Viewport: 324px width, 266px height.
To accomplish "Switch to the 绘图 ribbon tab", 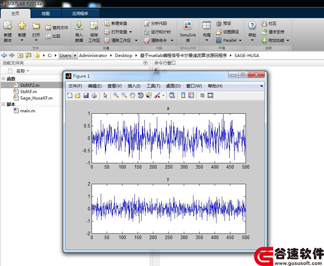I will pos(46,13).
